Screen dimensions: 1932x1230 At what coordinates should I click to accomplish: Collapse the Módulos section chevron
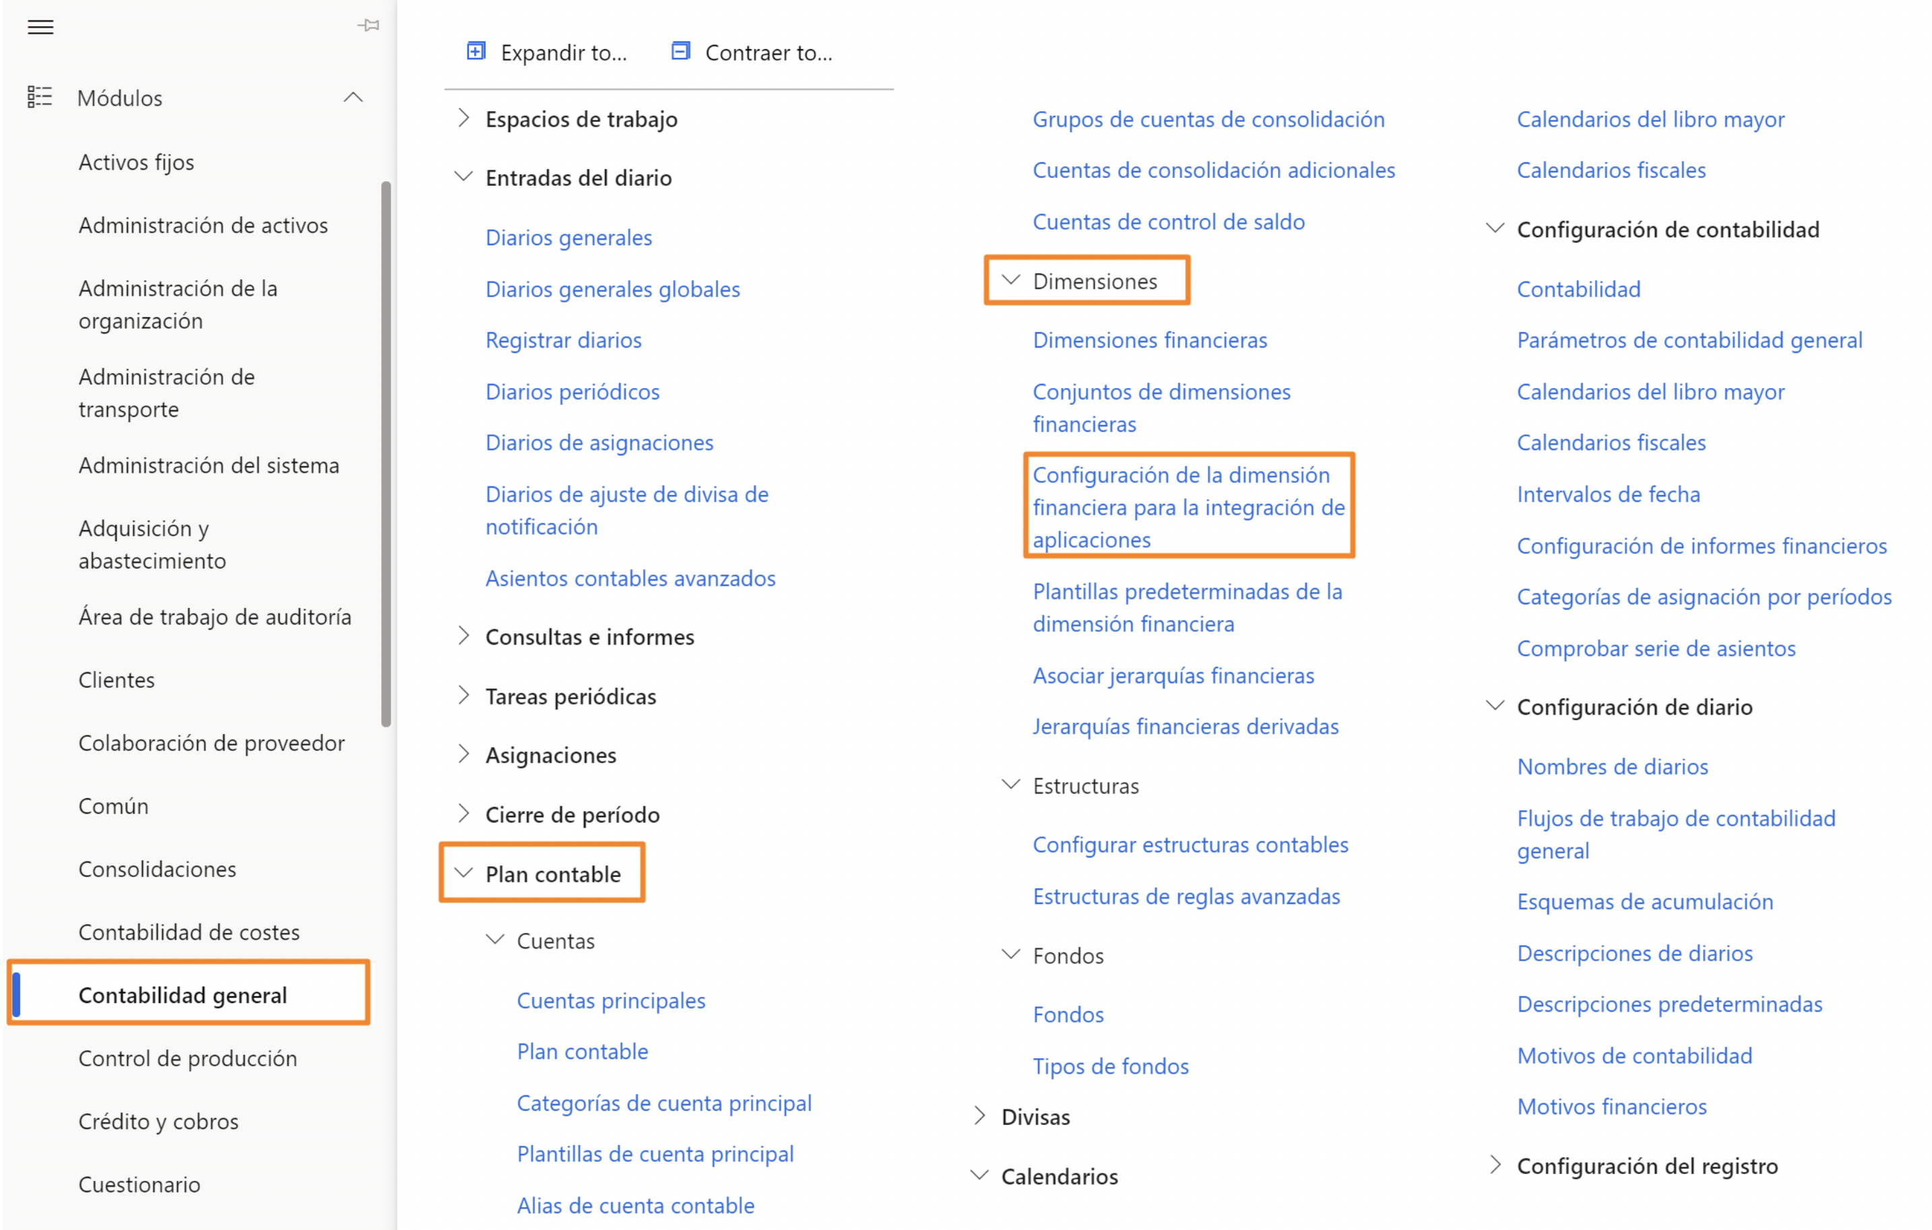point(353,97)
